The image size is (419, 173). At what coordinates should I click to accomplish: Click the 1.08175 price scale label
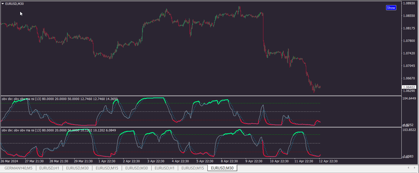(409, 28)
